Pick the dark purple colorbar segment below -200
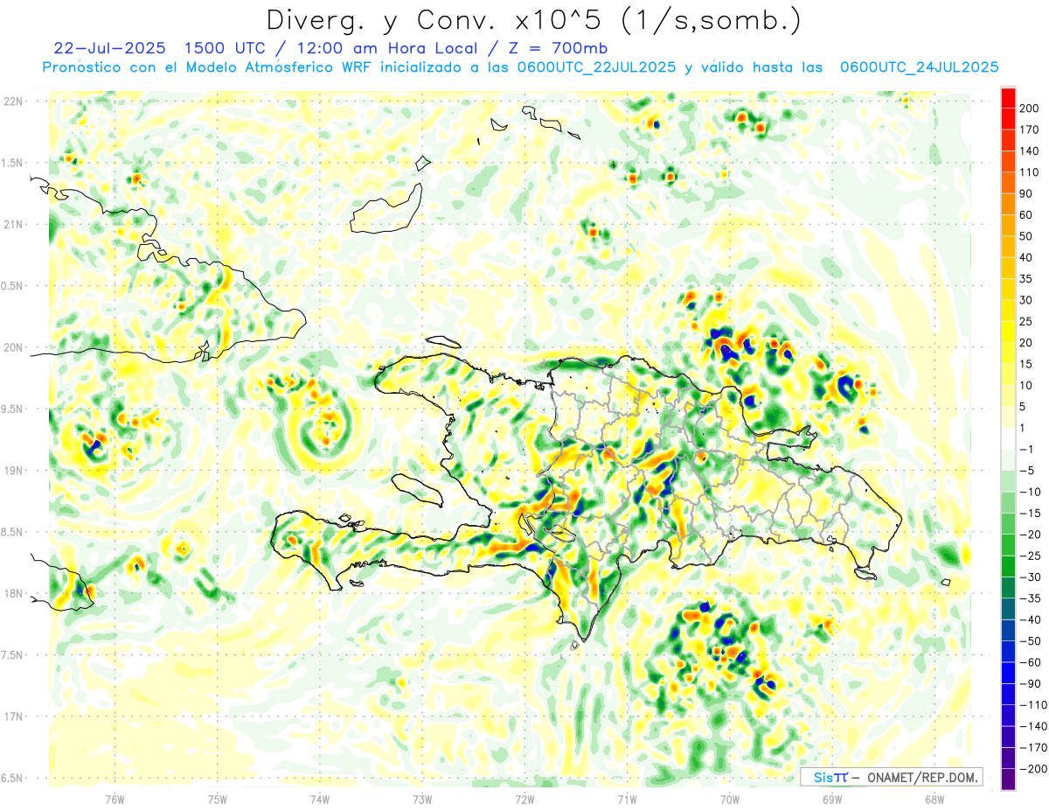Viewport: 1049px width, 811px height. [1008, 779]
